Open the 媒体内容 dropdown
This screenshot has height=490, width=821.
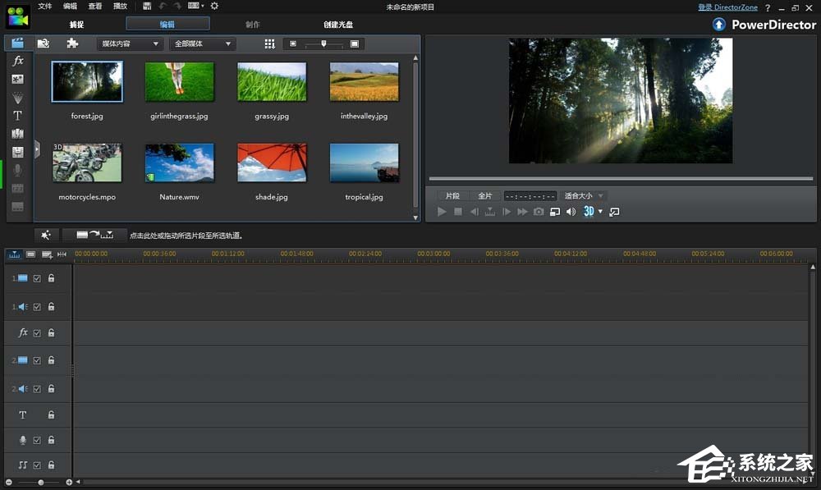130,44
